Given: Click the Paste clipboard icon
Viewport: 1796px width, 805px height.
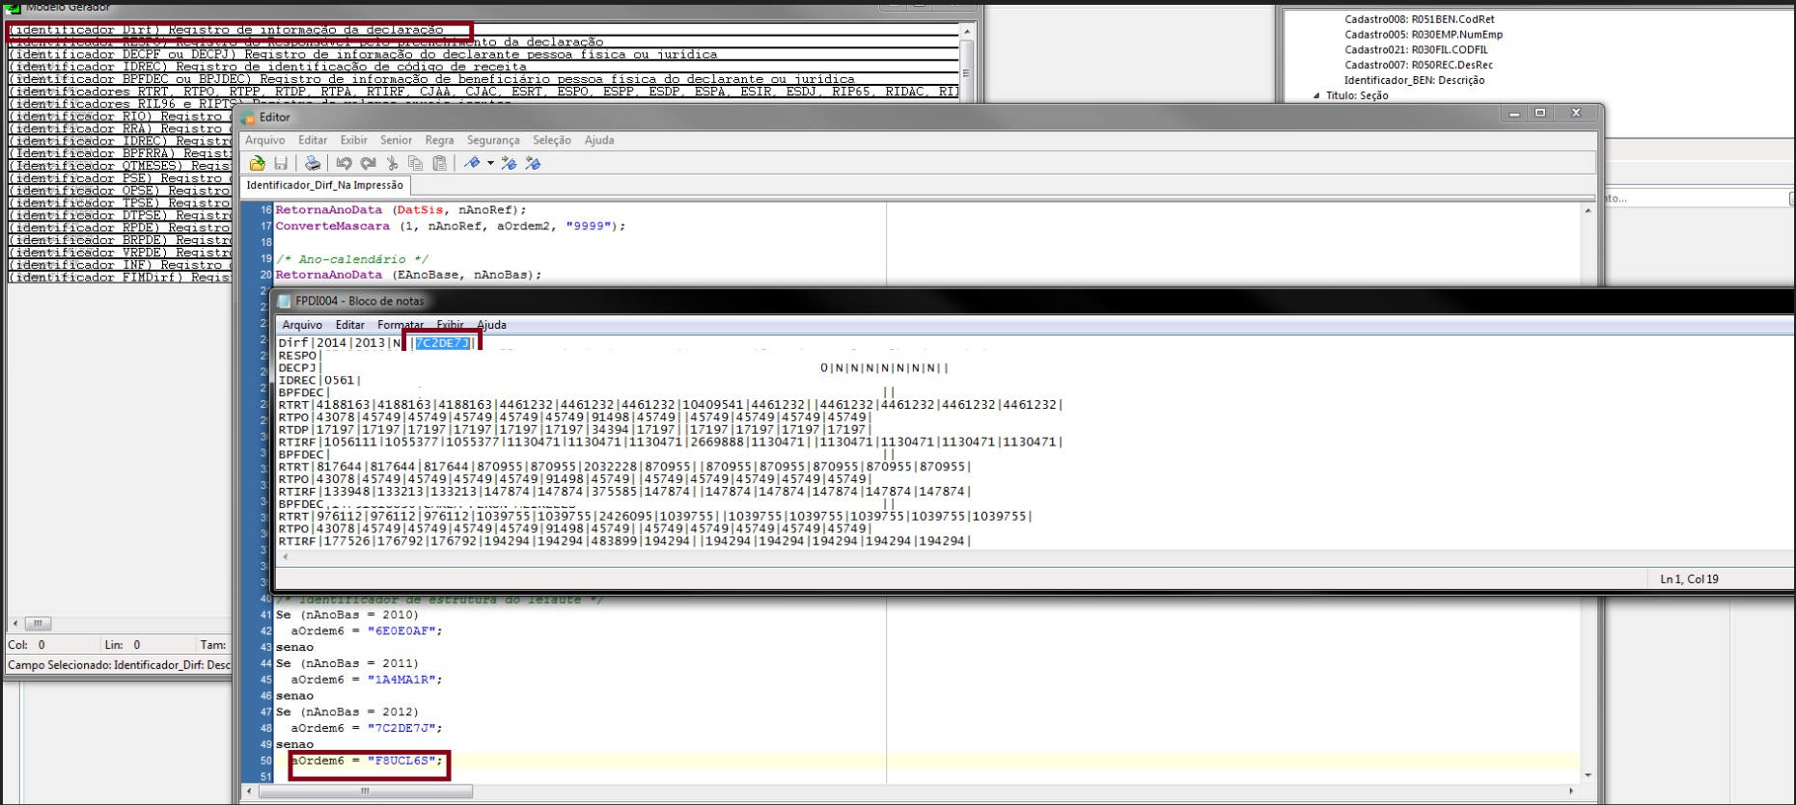Looking at the screenshot, I should click(x=439, y=164).
